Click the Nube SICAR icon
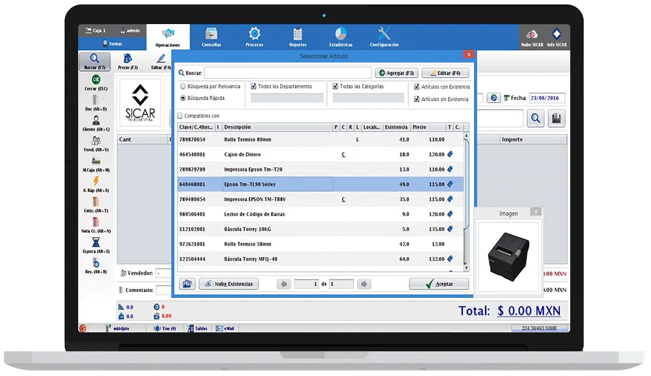The width and height of the screenshot is (651, 376). [531, 34]
